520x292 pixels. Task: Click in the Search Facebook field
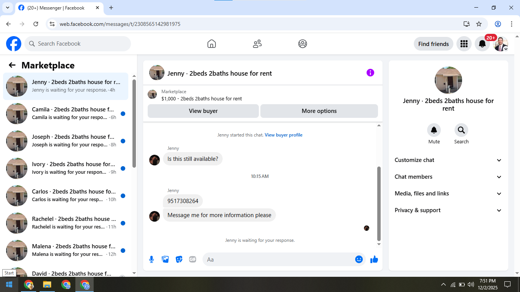[x=78, y=44]
